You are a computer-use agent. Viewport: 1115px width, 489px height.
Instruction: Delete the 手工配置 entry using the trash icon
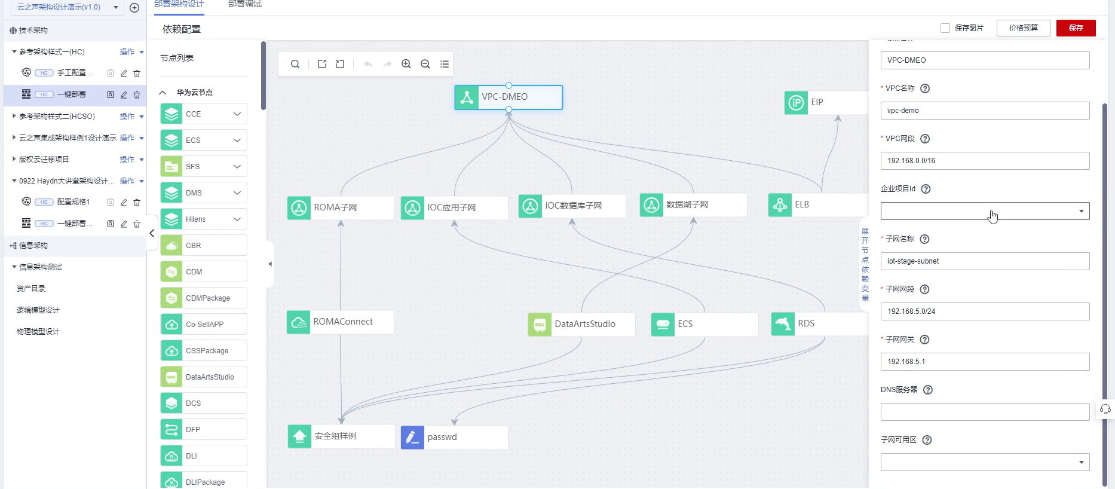(137, 73)
